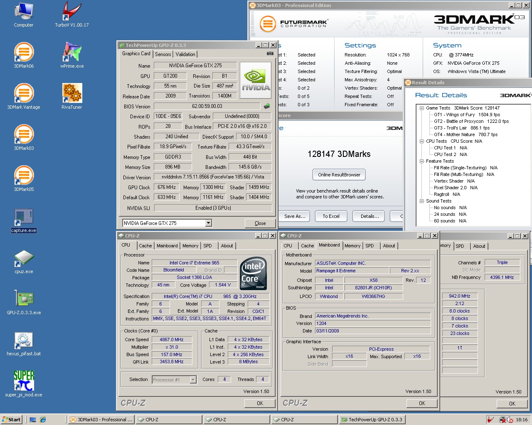This screenshot has width=532, height=425.
Task: Click the Windows Start button
Action: (11, 420)
